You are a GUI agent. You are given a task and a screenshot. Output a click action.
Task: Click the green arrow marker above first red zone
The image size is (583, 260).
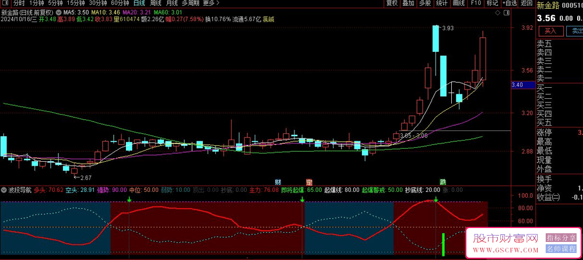tap(129, 200)
